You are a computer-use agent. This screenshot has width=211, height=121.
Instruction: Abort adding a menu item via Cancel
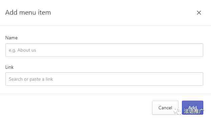tap(165, 108)
